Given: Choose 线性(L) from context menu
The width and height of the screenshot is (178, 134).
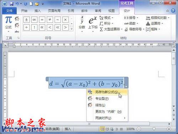Looking at the screenshot, I should [107, 105].
